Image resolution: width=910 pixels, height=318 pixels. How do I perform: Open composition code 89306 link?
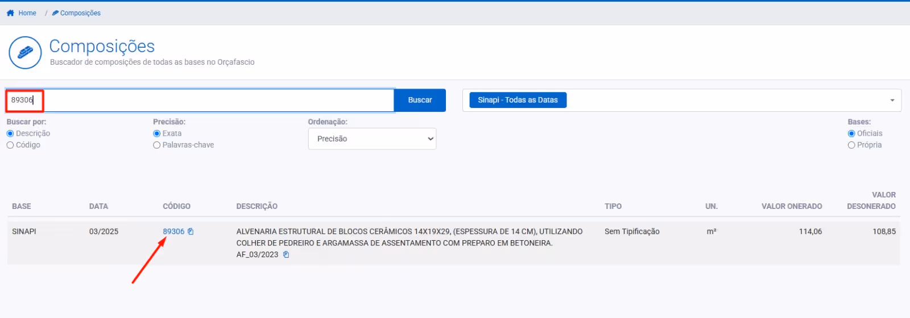coord(173,232)
